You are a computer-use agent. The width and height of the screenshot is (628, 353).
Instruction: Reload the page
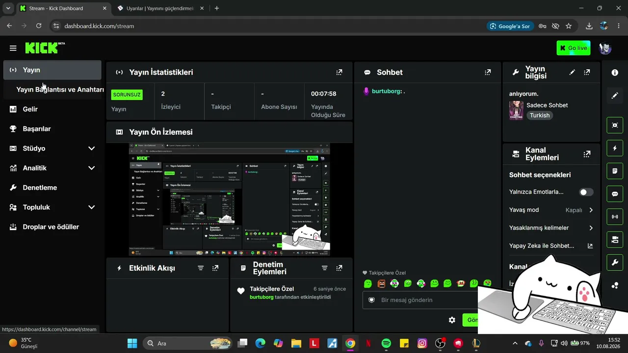(39, 26)
